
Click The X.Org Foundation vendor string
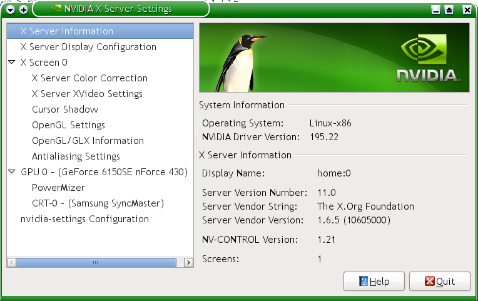365,207
